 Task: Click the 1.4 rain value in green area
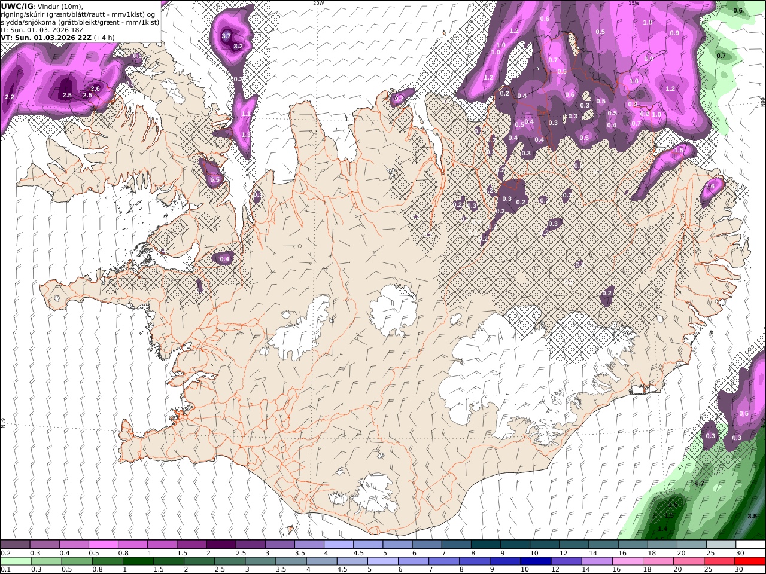click(x=662, y=529)
